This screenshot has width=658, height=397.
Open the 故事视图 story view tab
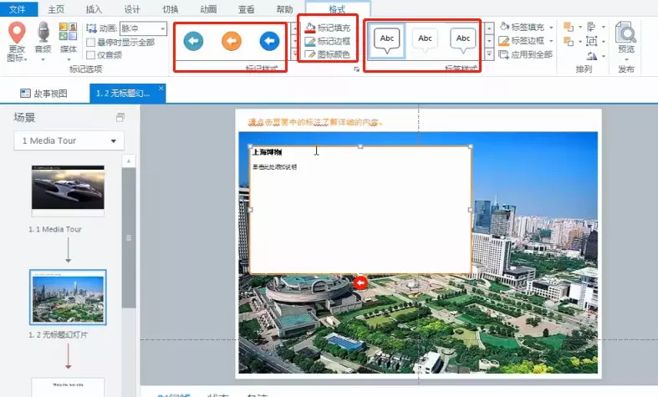[43, 93]
